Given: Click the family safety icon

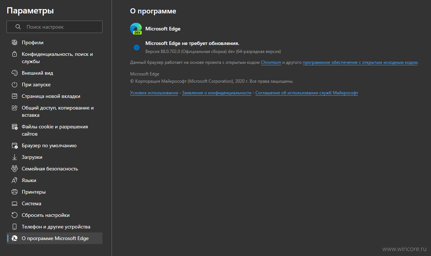Looking at the screenshot, I should [15, 169].
